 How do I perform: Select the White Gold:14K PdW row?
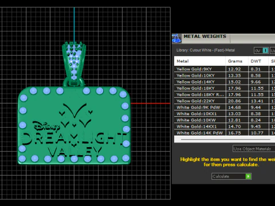coord(225,133)
